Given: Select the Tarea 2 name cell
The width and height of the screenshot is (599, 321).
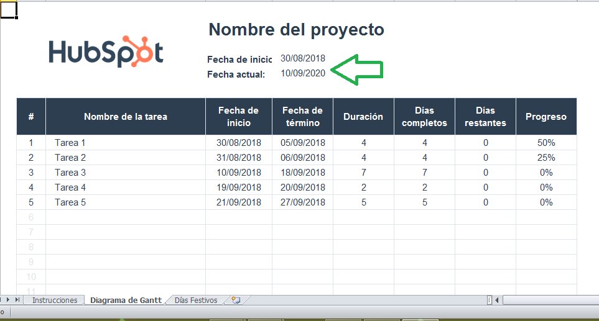Looking at the screenshot, I should pyautogui.click(x=126, y=158).
